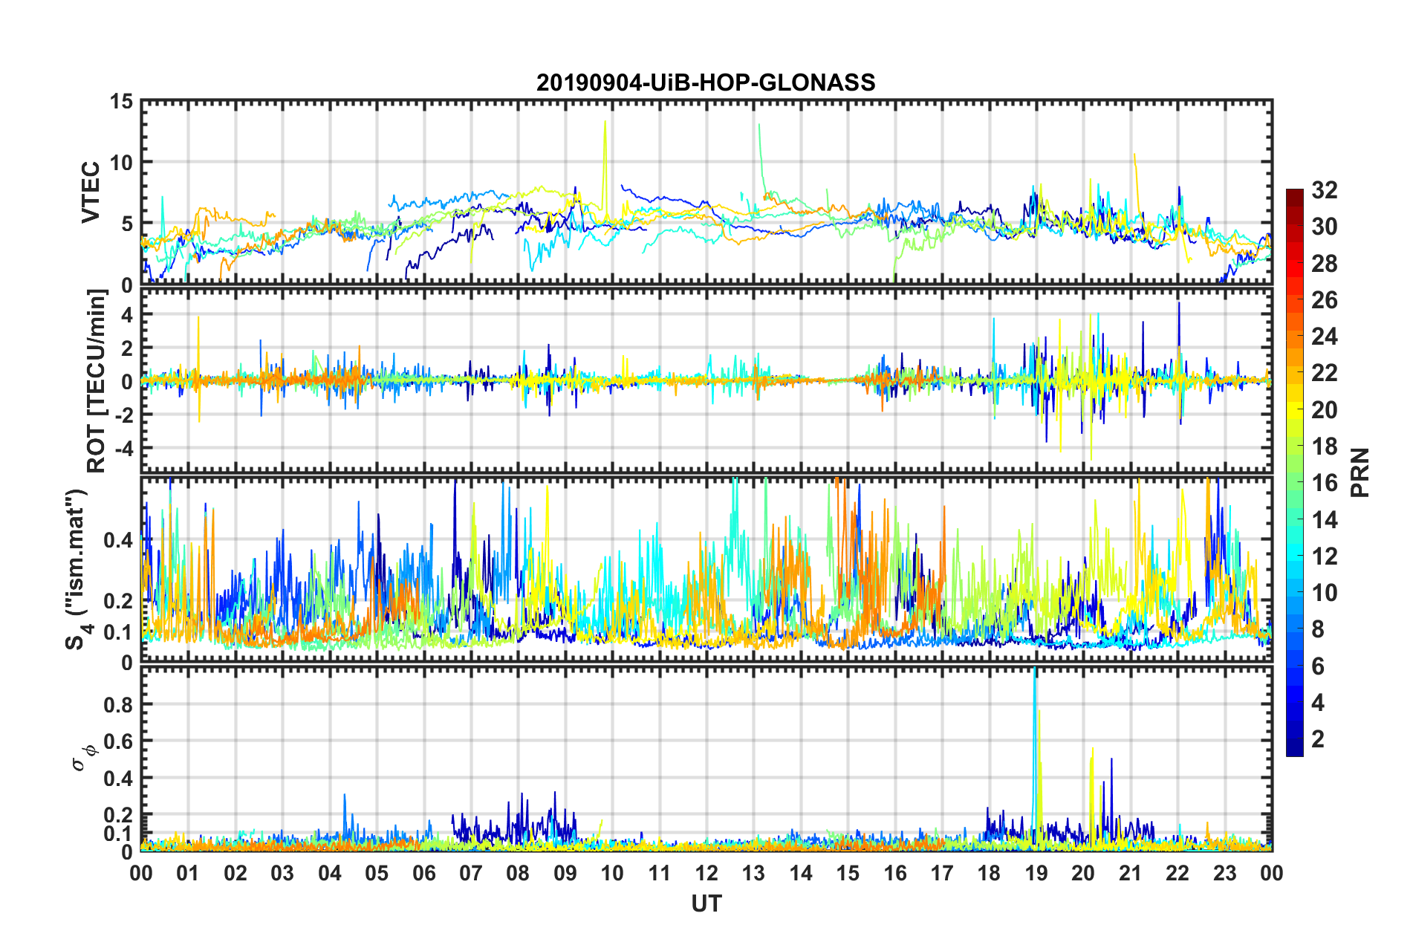Click the sigma-phi y-axis label

pyautogui.click(x=84, y=758)
